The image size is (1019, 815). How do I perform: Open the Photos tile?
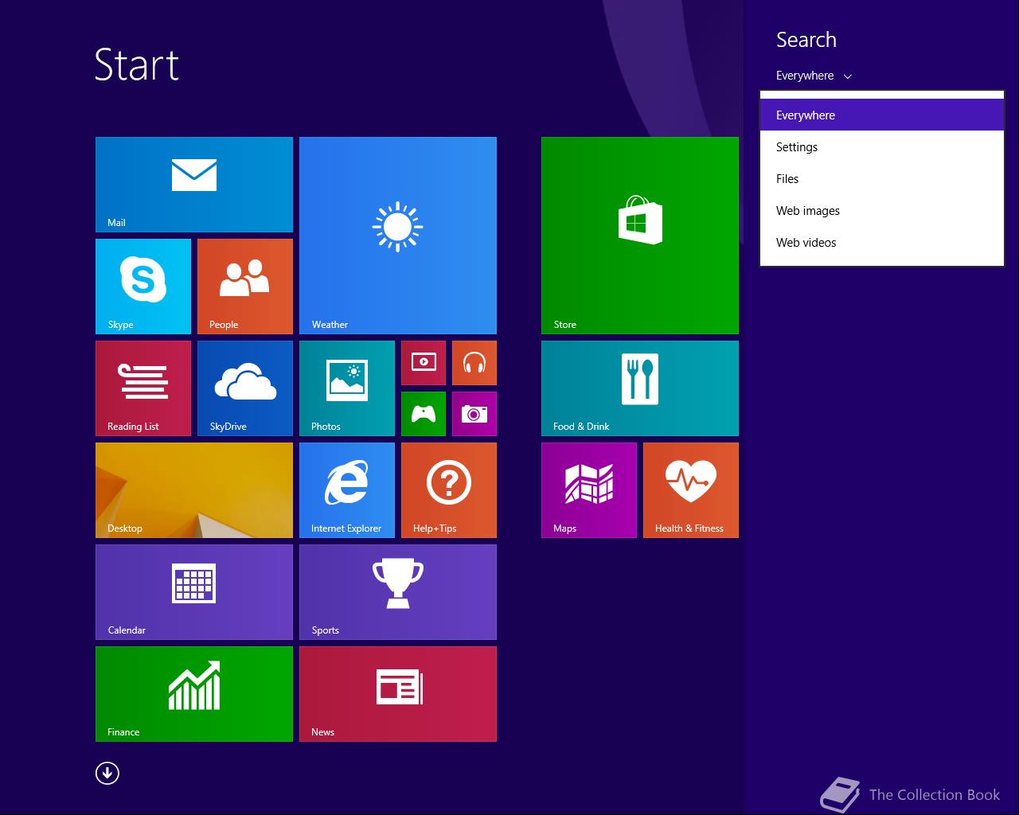(347, 388)
